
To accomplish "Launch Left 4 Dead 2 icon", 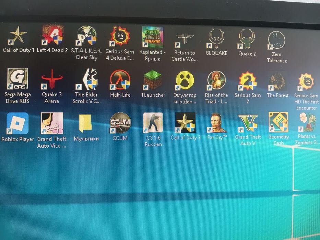I will (x=52, y=35).
